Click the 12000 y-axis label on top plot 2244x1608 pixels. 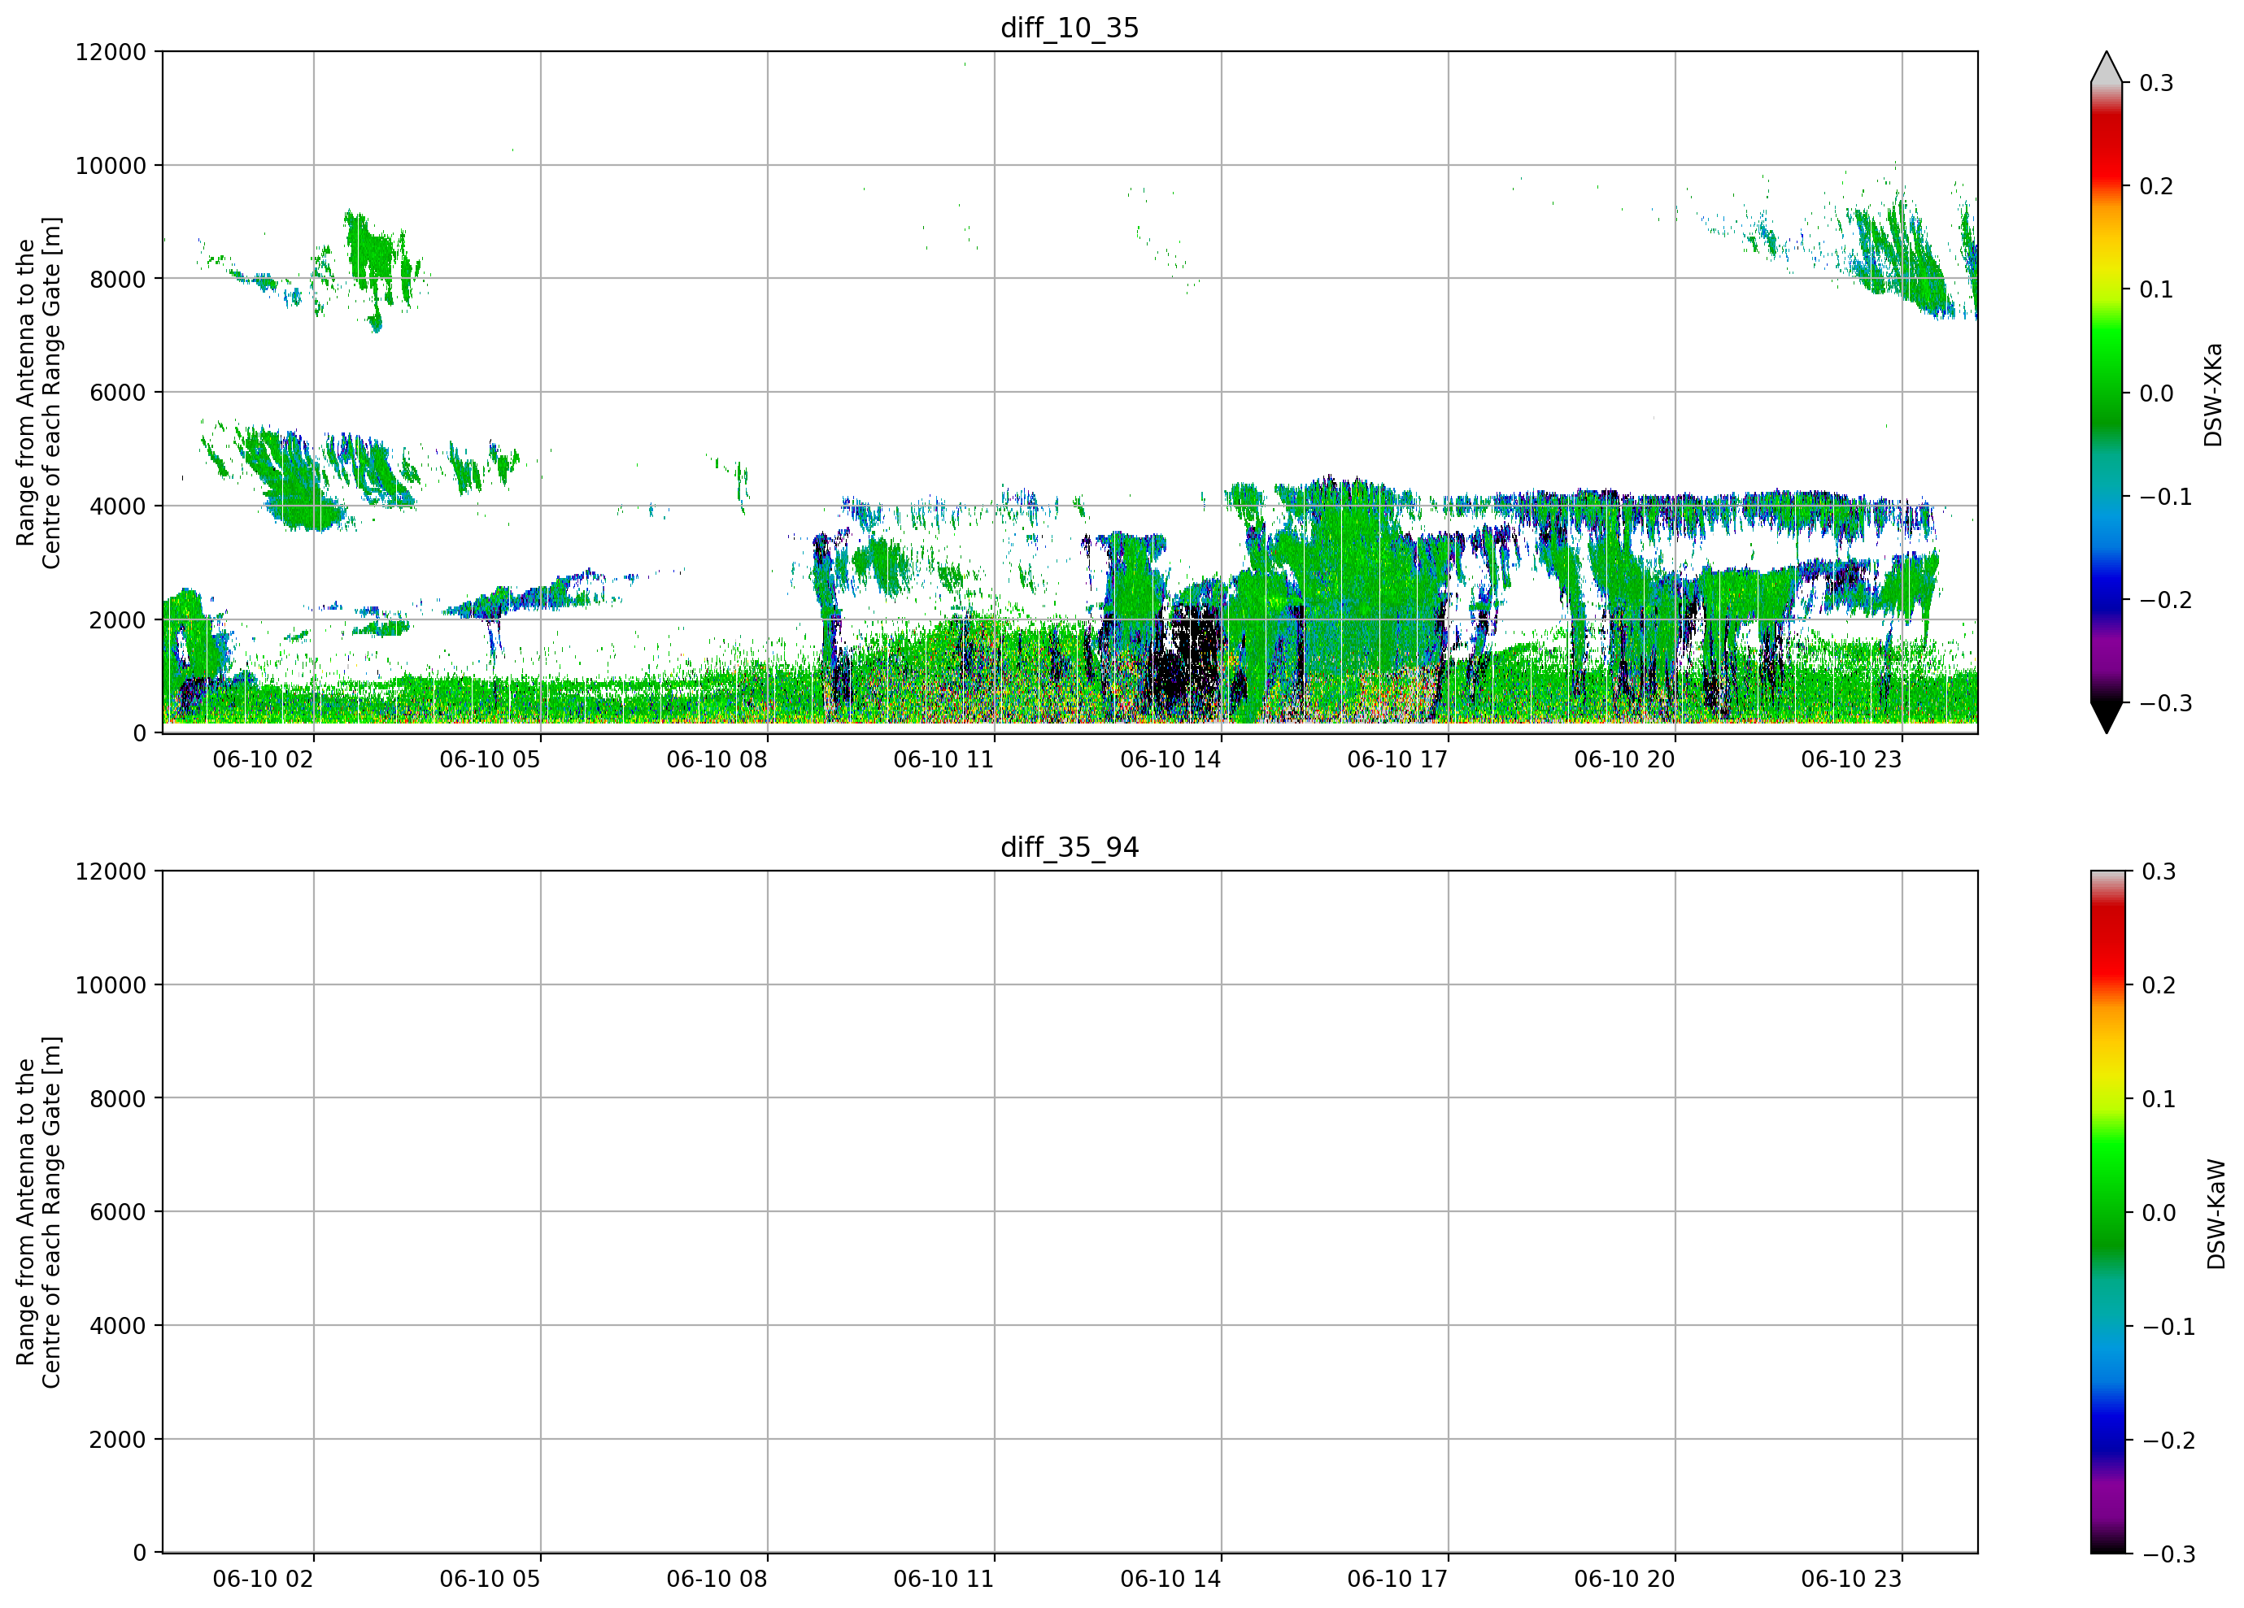tap(111, 51)
